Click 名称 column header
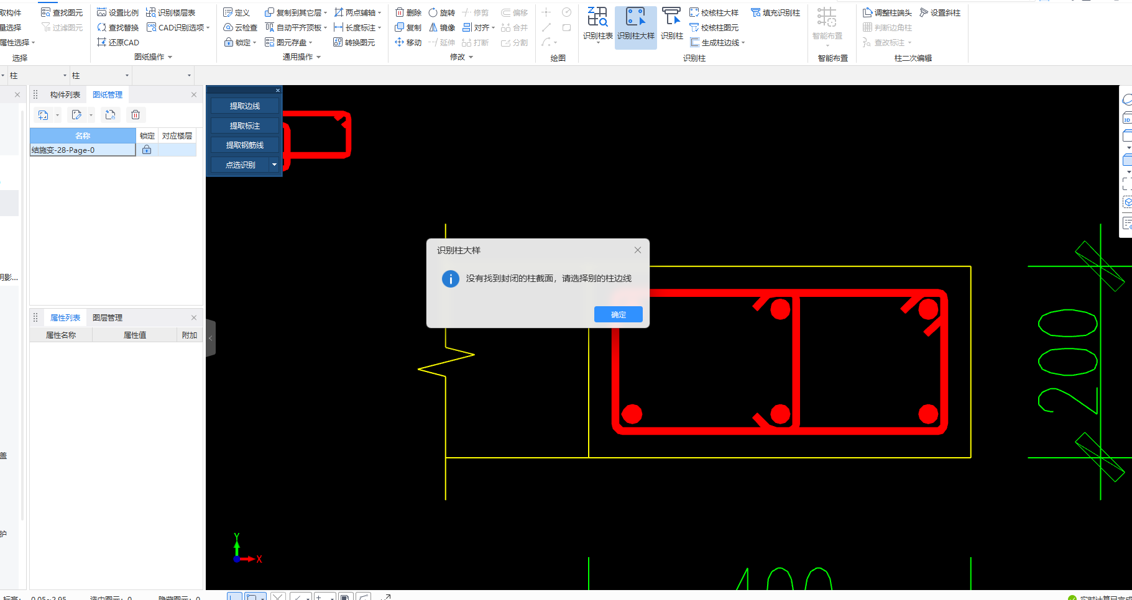The image size is (1132, 600). (83, 135)
